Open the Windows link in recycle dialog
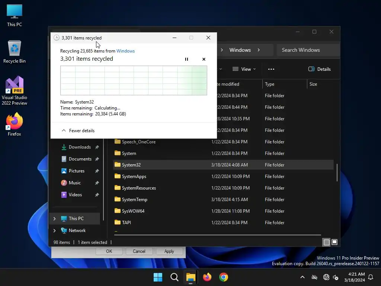This screenshot has width=381, height=286. (x=125, y=51)
